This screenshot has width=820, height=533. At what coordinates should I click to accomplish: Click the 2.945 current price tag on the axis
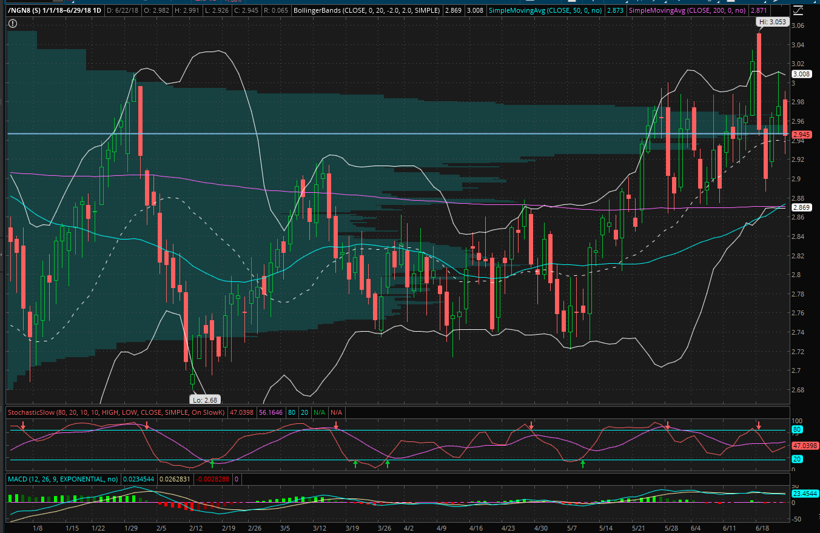pos(801,134)
